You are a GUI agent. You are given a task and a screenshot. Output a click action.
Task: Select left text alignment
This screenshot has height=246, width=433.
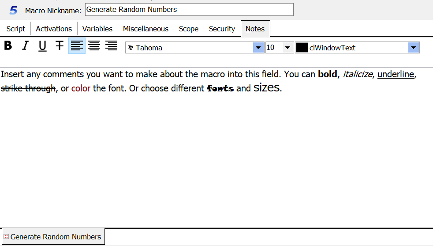(77, 46)
